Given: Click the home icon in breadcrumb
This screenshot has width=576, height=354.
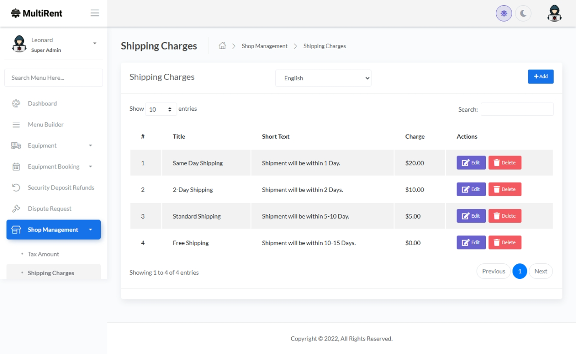Looking at the screenshot, I should tap(223, 46).
